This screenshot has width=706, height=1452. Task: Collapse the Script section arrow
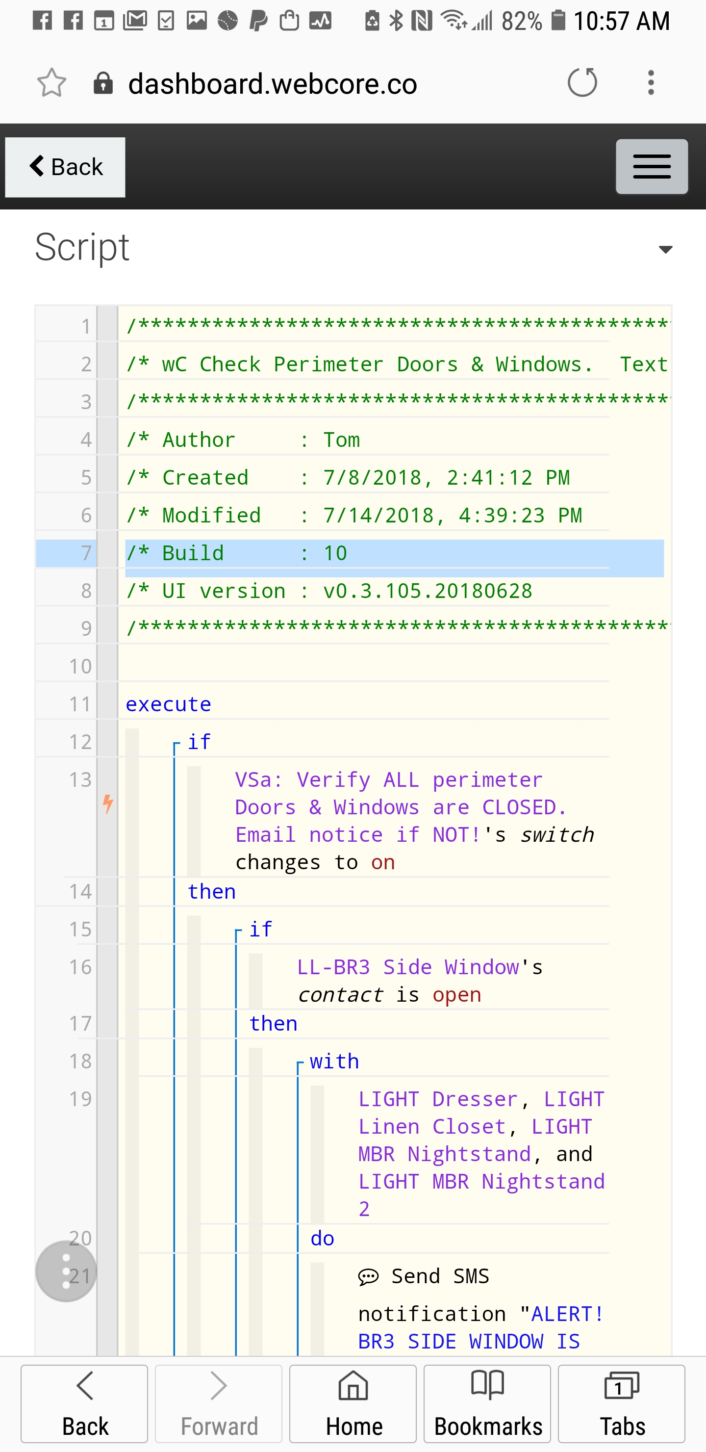point(665,249)
